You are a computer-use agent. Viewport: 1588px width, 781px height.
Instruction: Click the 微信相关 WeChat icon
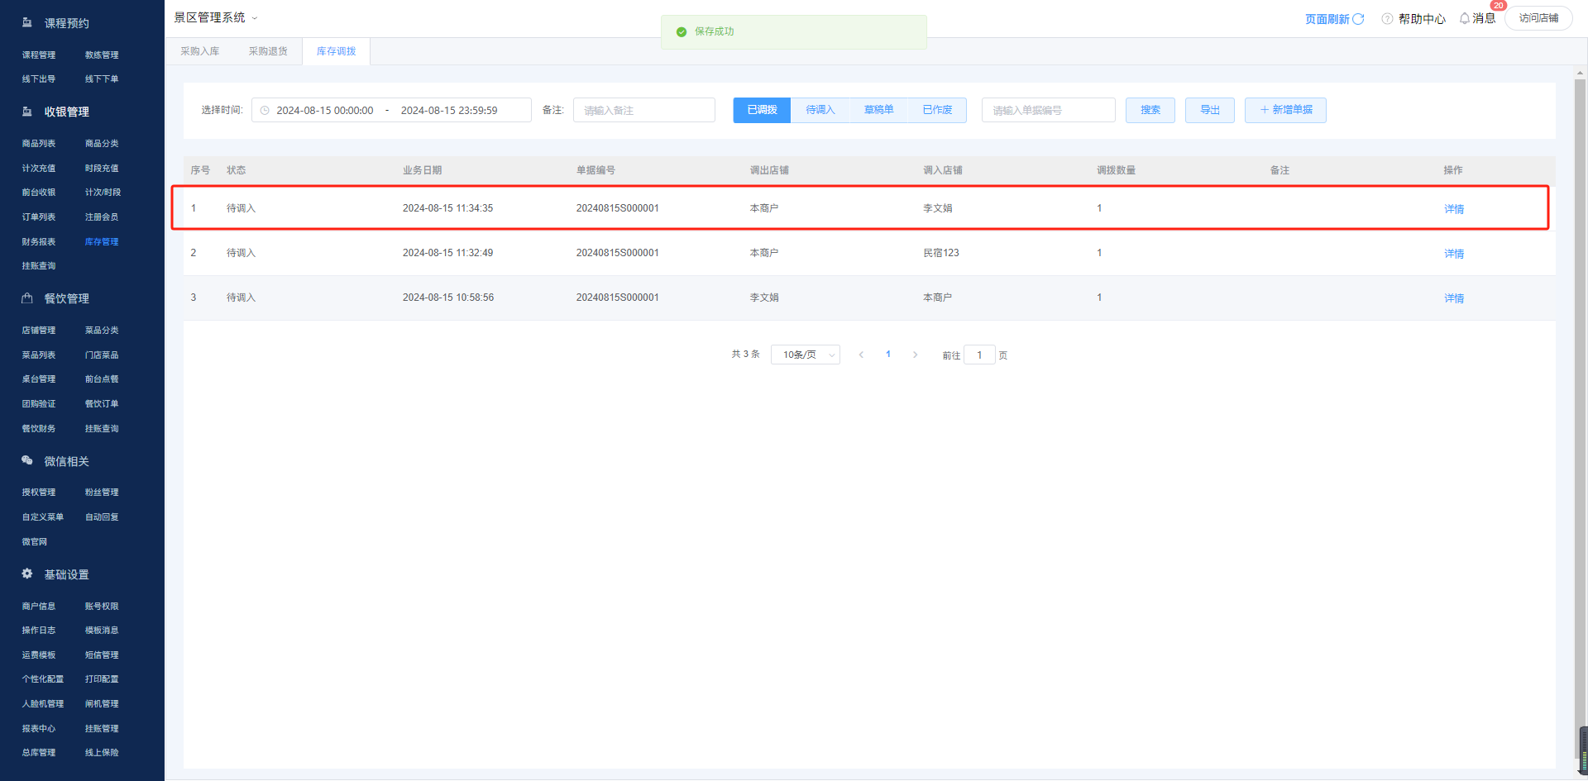(27, 460)
